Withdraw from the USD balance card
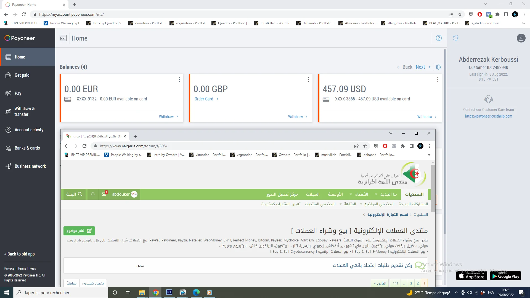Image resolution: width=530 pixels, height=298 pixels. coord(427,117)
